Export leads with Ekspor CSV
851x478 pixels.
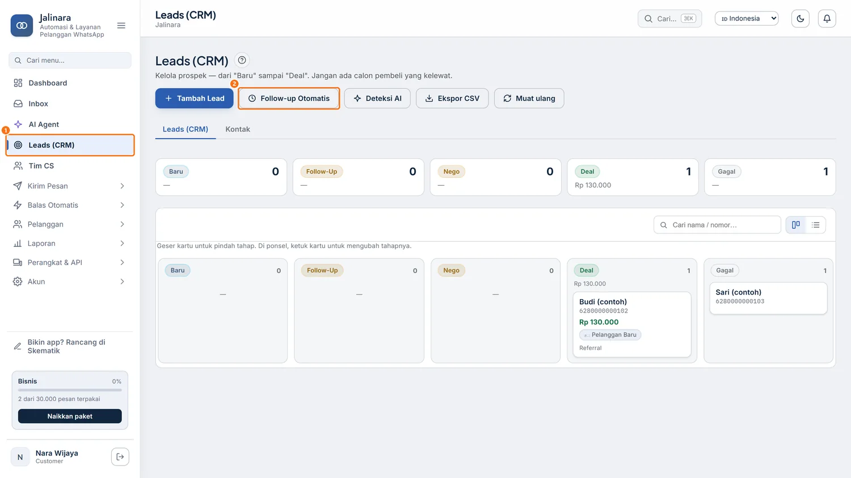pos(452,98)
